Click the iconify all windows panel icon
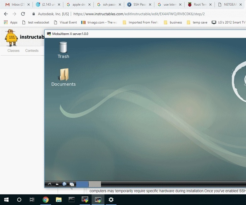Image resolution: width=246 pixels, height=205 pixels. tap(72, 185)
